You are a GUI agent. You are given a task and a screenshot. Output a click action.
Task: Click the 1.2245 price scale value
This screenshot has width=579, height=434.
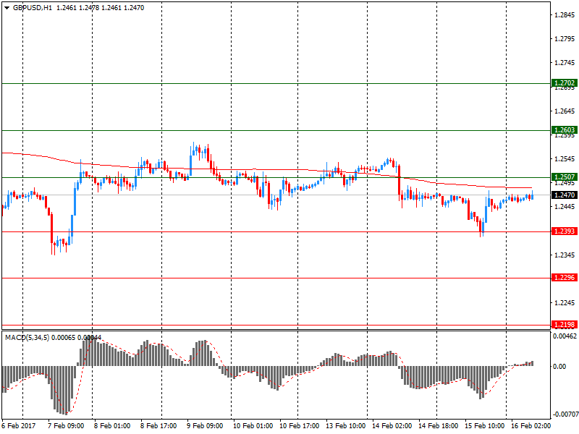coord(565,303)
